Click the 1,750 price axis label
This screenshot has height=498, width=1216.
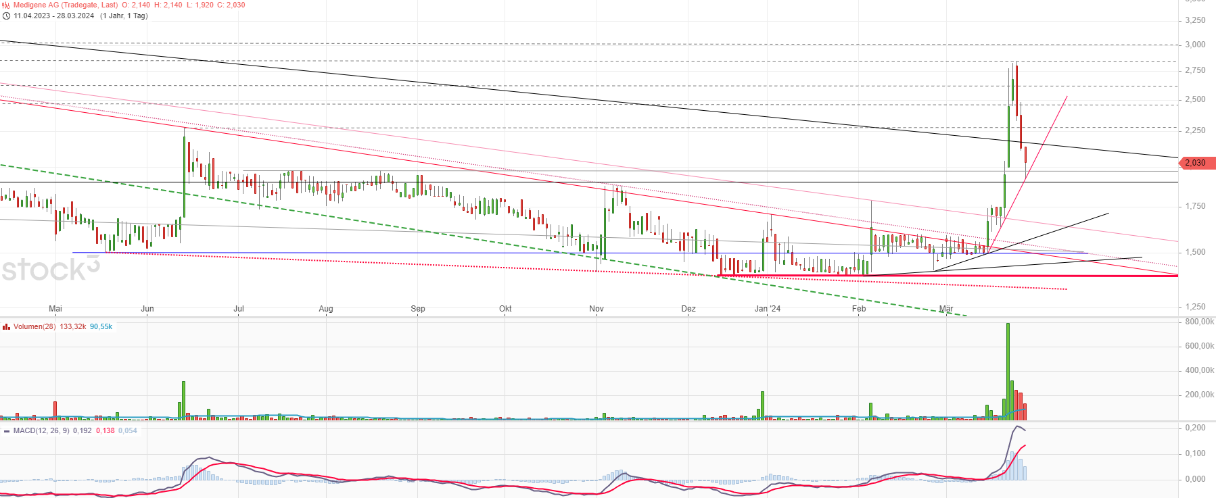click(x=1195, y=206)
